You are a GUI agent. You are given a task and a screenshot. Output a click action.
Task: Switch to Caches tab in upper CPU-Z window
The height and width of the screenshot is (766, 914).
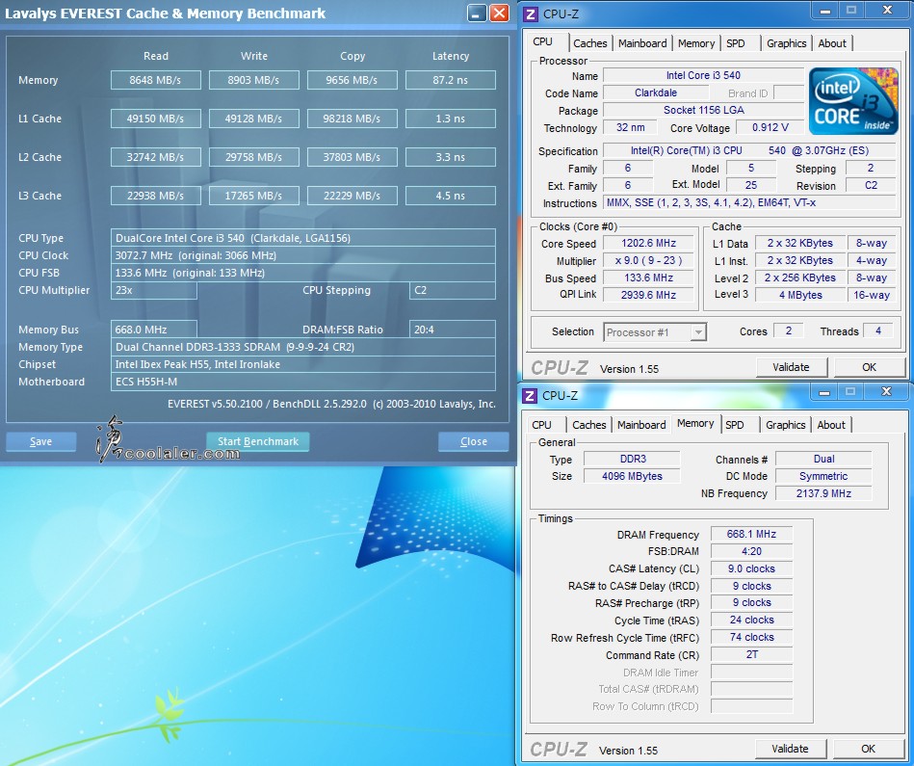click(x=589, y=43)
